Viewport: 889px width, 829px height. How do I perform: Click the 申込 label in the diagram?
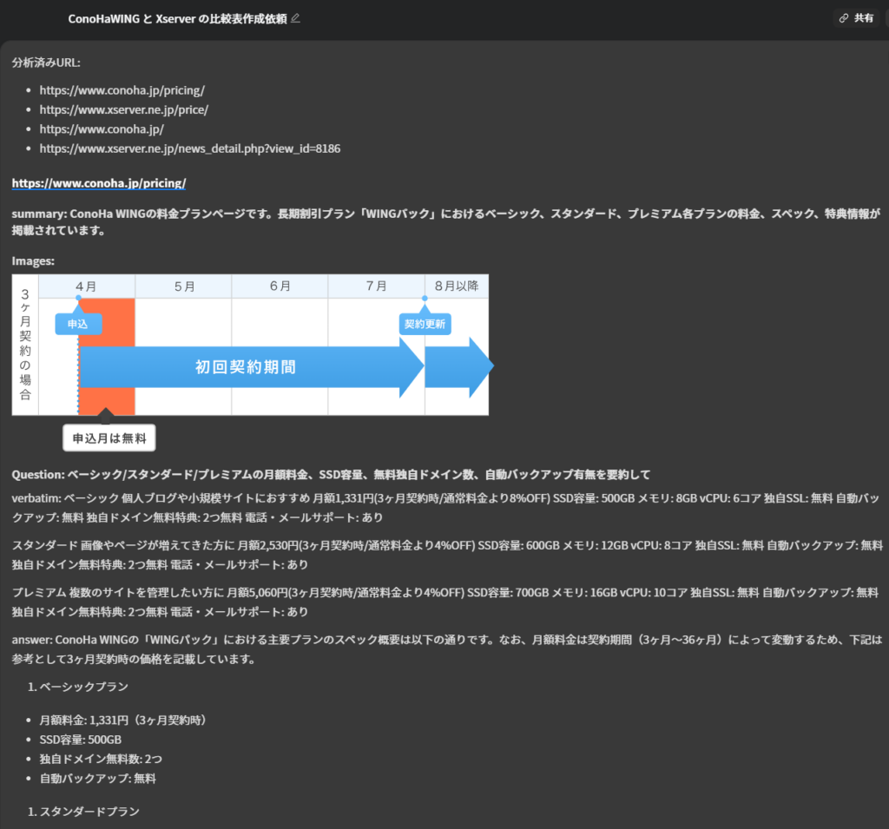(x=78, y=324)
